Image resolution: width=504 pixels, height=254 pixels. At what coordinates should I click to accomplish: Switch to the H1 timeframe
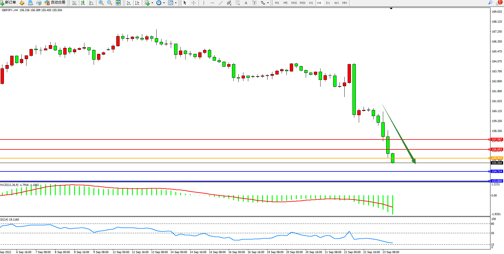point(311,3)
